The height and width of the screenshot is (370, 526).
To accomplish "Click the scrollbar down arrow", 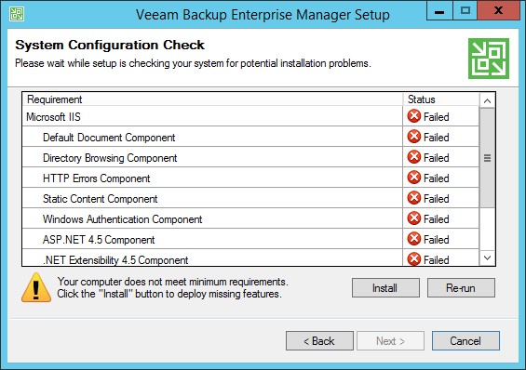I will click(488, 258).
